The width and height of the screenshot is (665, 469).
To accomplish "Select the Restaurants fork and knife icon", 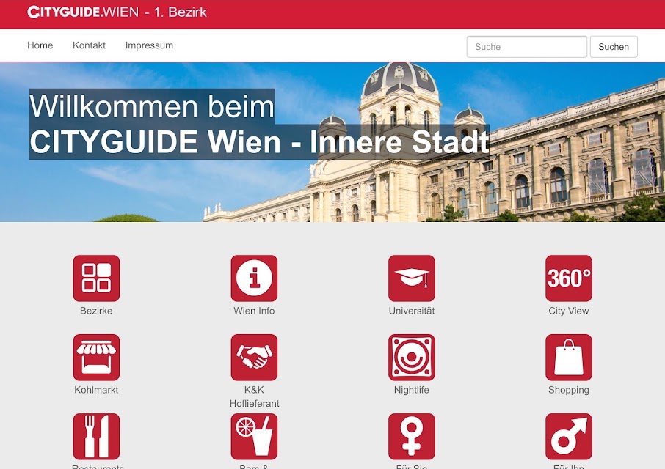I will pyautogui.click(x=96, y=437).
